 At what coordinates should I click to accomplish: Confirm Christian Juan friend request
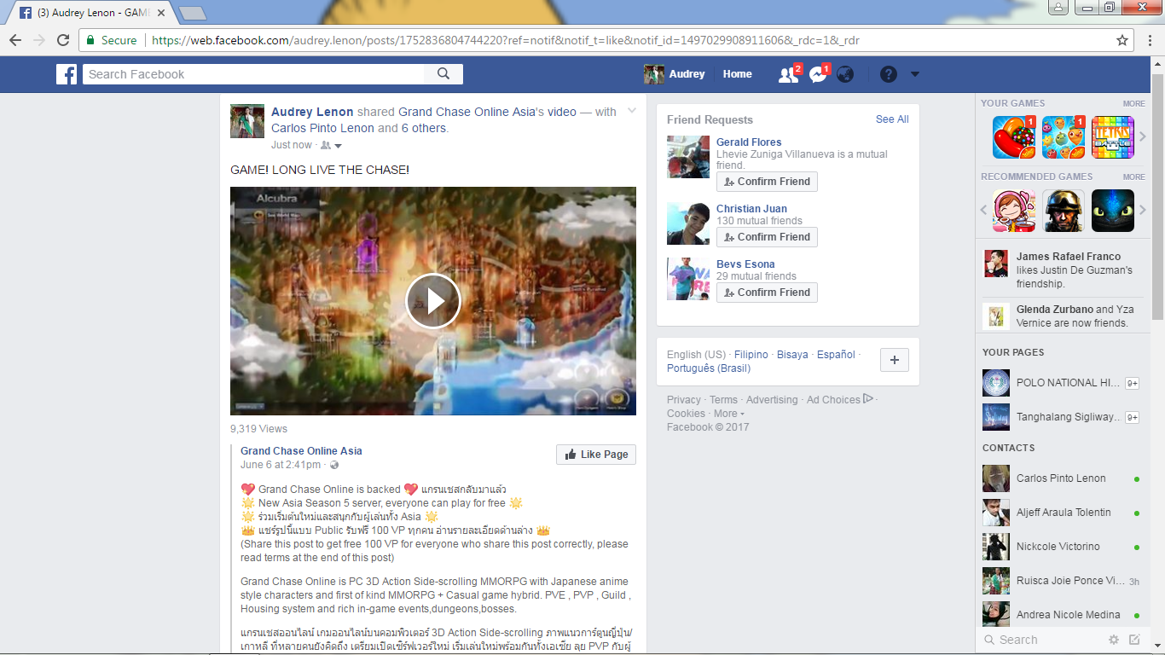(x=767, y=237)
